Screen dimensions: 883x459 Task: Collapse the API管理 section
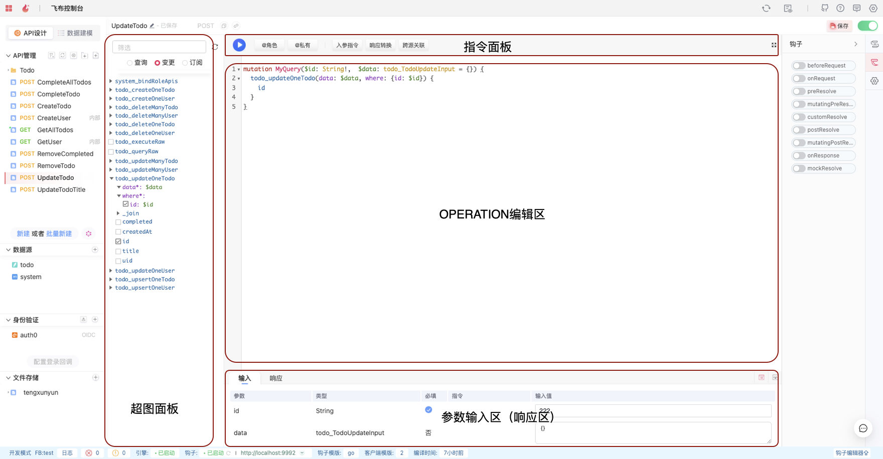point(9,56)
